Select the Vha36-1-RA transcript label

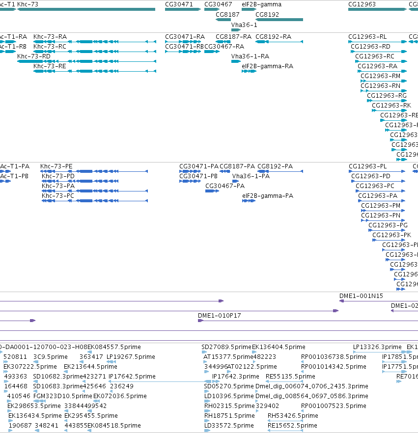[x=250, y=56]
